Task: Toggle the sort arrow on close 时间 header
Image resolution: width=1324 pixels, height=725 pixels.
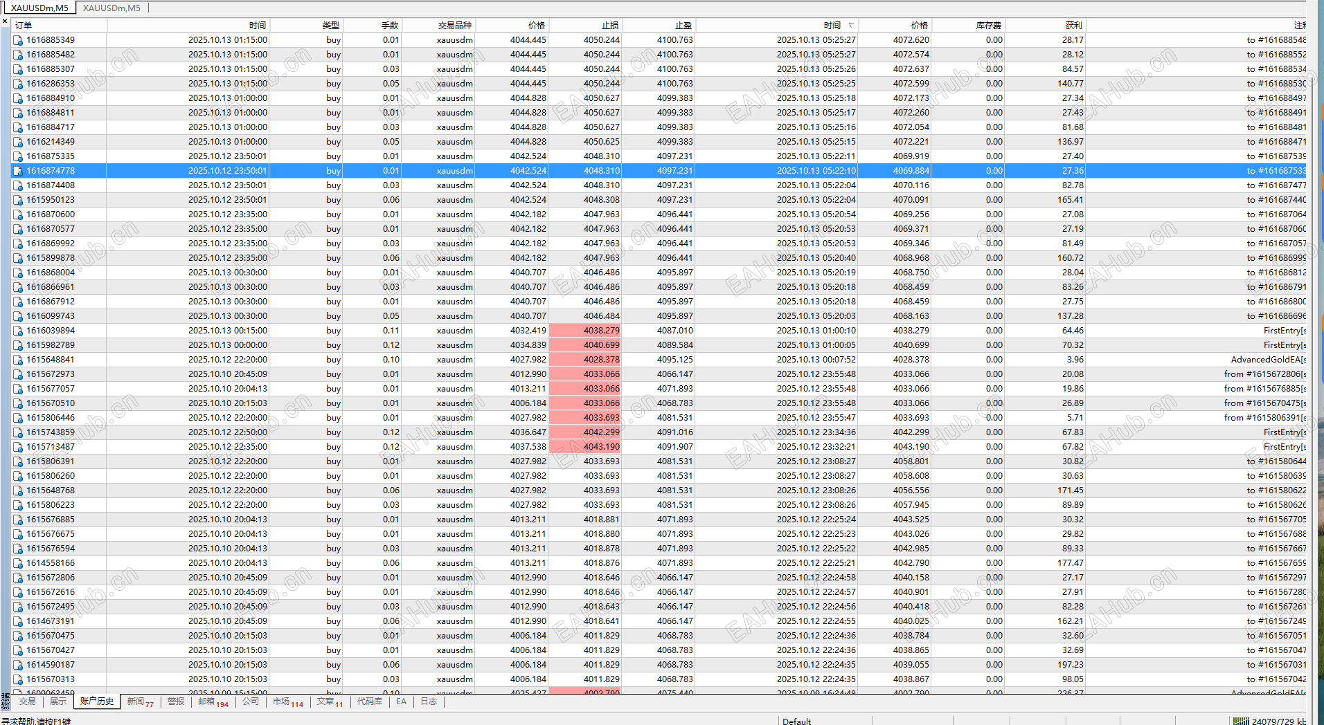Action: [851, 26]
